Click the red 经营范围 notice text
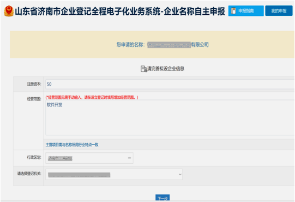This screenshot has width=295, height=202. (x=92, y=97)
